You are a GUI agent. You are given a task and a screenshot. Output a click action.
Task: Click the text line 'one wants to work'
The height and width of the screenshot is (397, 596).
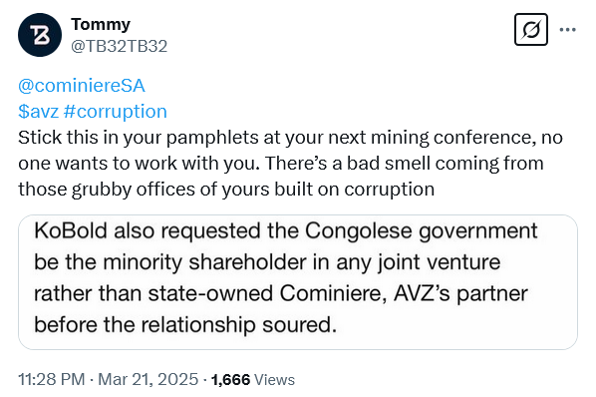pyautogui.click(x=281, y=164)
